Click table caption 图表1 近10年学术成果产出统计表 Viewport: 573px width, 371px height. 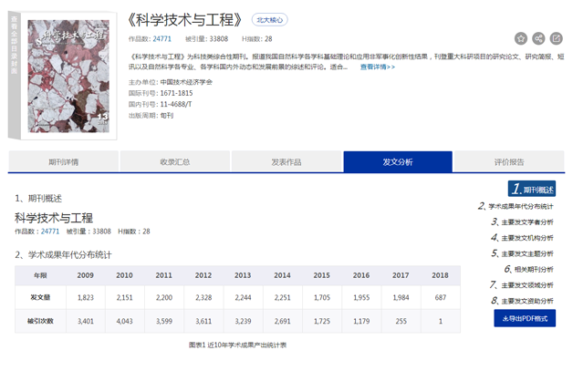[237, 345]
